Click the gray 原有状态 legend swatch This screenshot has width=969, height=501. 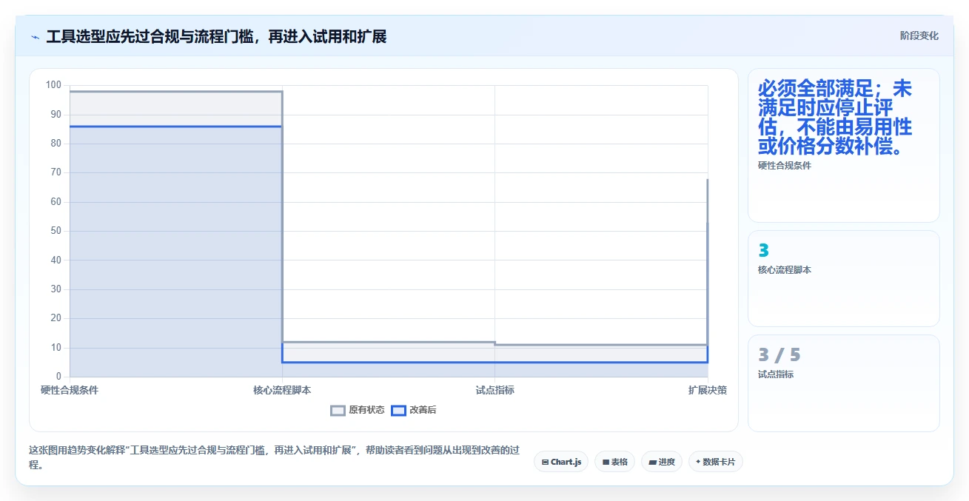tap(338, 411)
